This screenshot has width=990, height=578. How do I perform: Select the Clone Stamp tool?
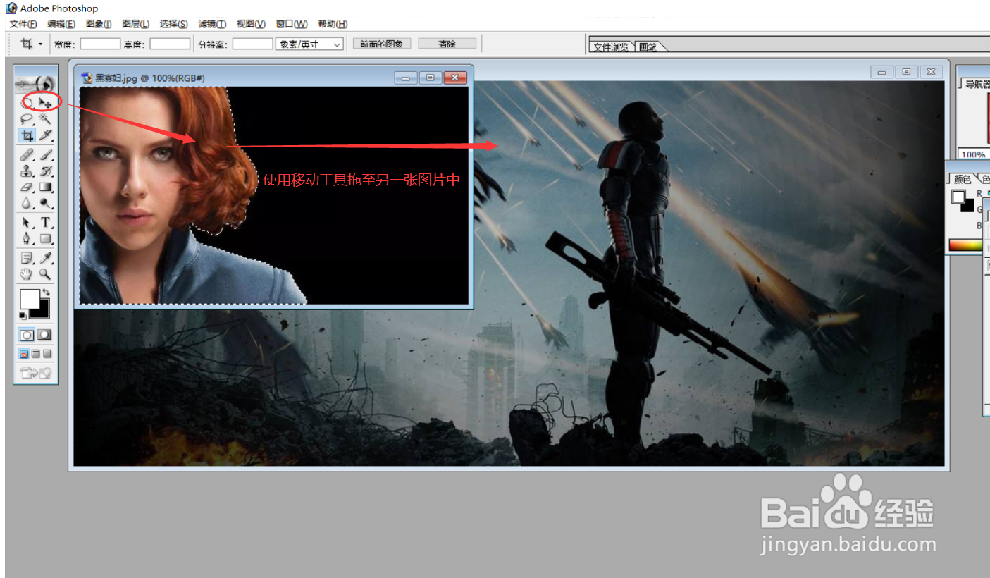click(27, 171)
